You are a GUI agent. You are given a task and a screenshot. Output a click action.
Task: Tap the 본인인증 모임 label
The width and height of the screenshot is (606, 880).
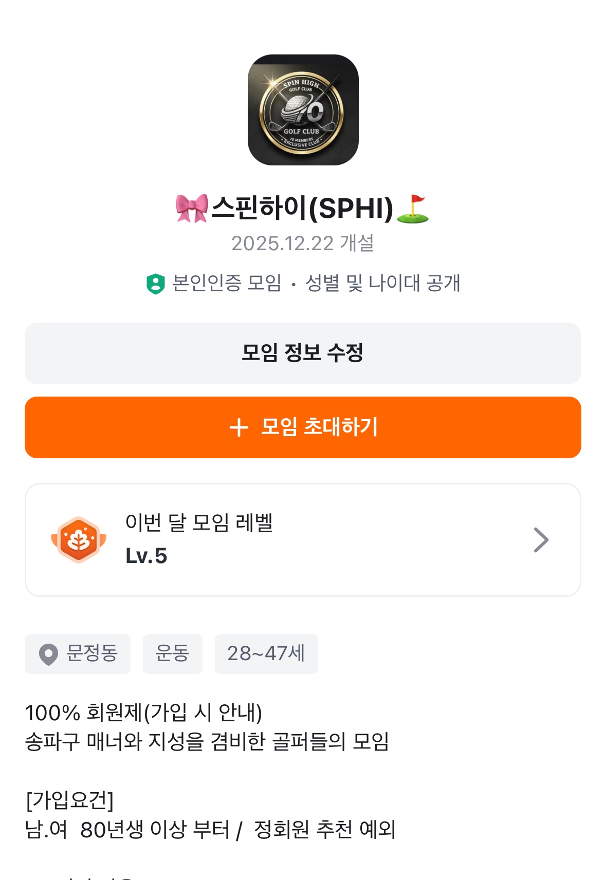[227, 283]
